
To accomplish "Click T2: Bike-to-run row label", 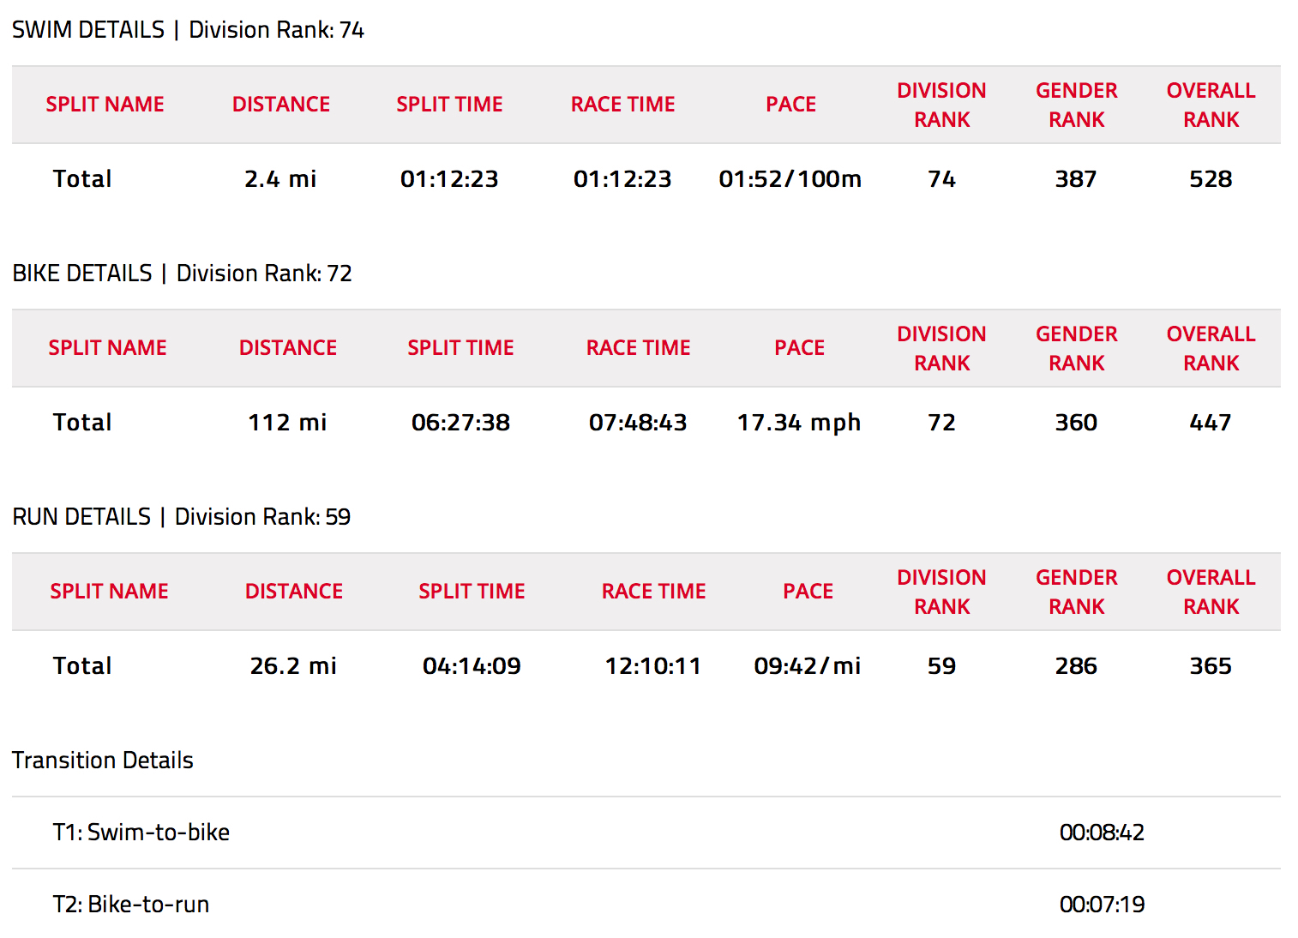I will [x=131, y=905].
